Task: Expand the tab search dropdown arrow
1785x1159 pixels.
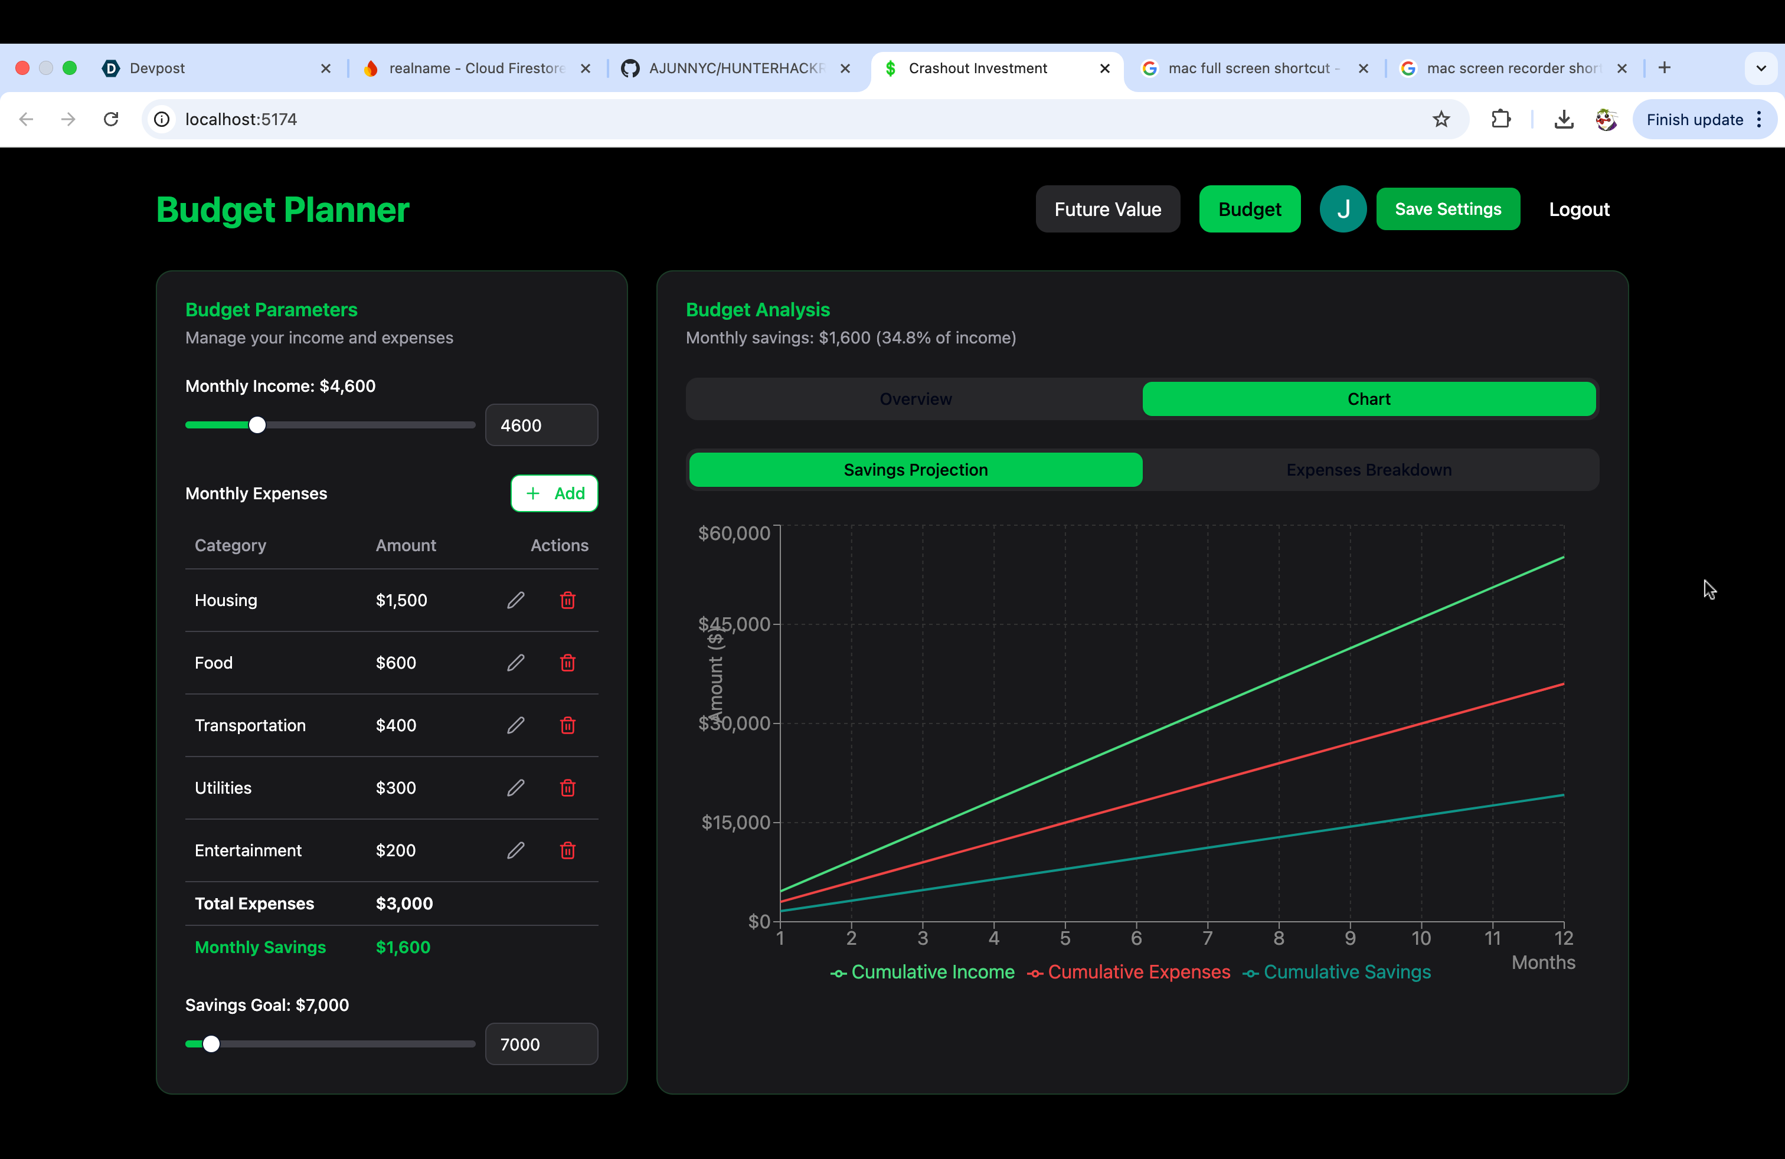Action: pyautogui.click(x=1761, y=68)
